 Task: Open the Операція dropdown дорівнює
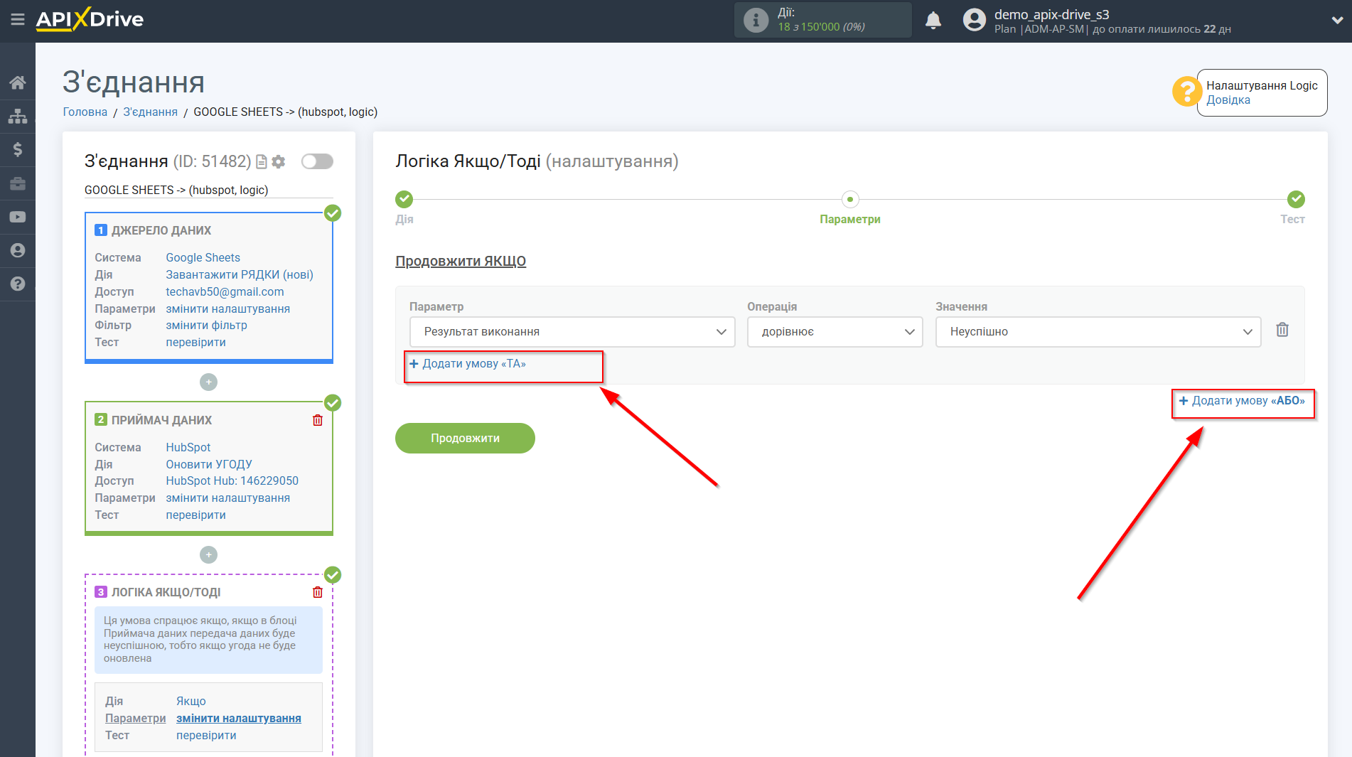[x=835, y=332]
